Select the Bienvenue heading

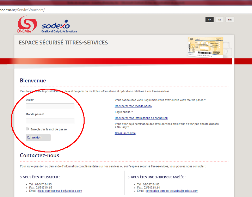click(x=33, y=80)
